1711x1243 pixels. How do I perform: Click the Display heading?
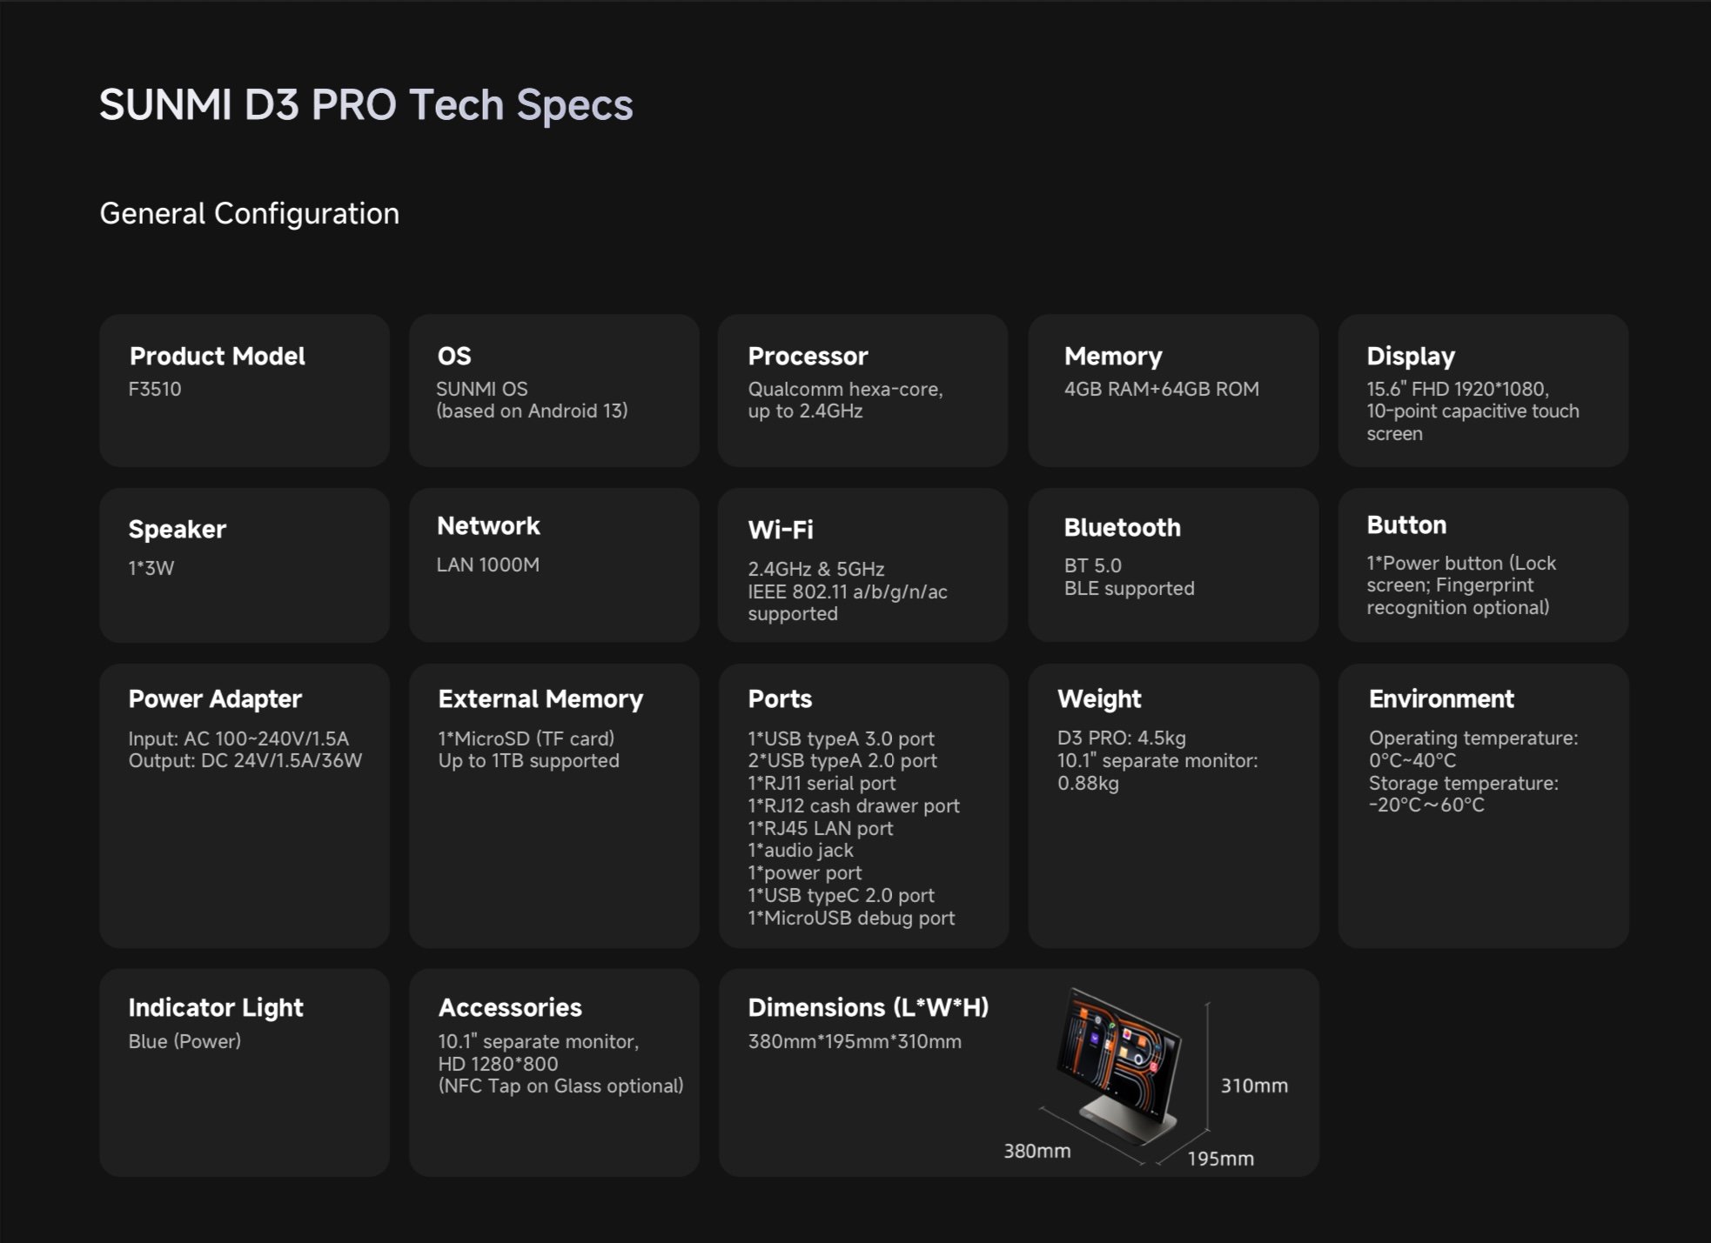pos(1411,356)
